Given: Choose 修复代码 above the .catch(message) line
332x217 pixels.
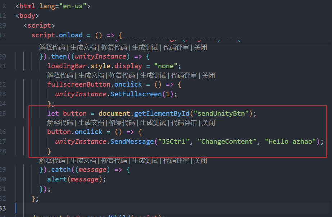Looking at the screenshot, I should [114, 161].
